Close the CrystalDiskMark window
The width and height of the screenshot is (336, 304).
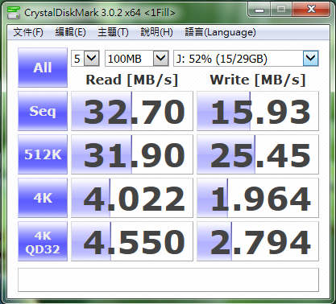[x=311, y=10]
